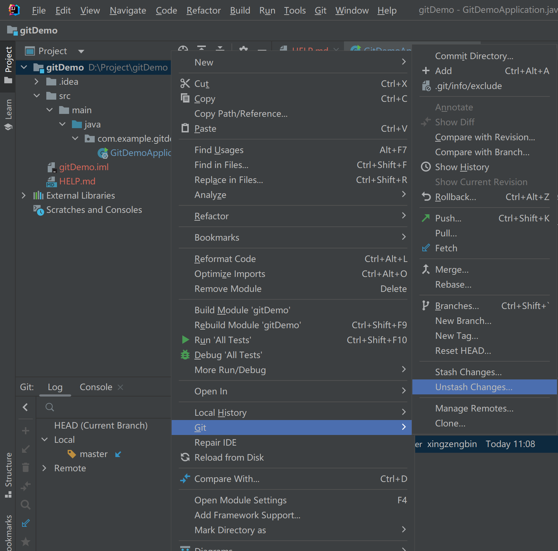Open the Refactor submenu in context menu

(x=291, y=216)
